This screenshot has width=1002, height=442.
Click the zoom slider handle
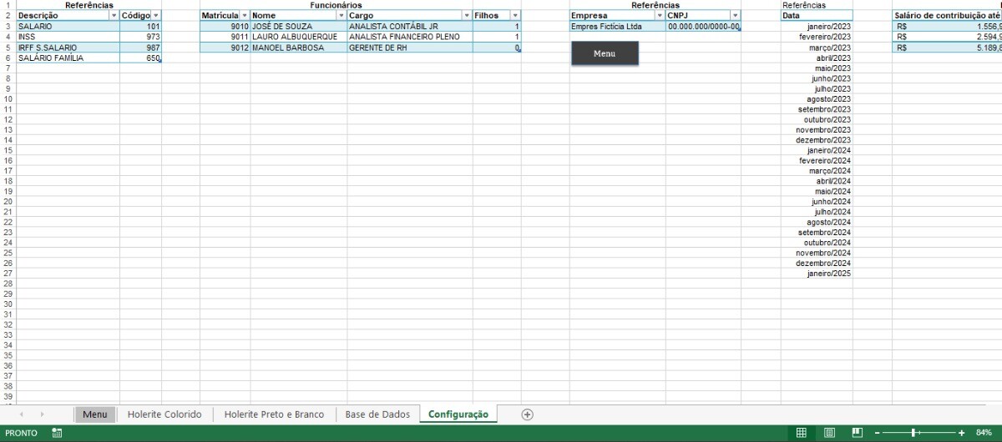(x=914, y=433)
